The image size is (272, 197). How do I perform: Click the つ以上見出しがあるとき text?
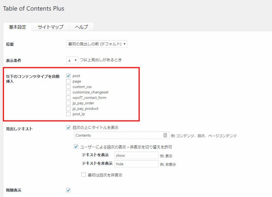[101, 60]
